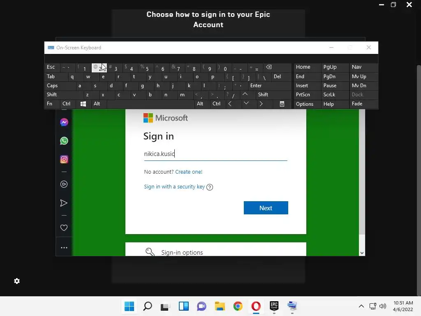Click the PrtScn key
421x316 pixels.
pyautogui.click(x=307, y=95)
